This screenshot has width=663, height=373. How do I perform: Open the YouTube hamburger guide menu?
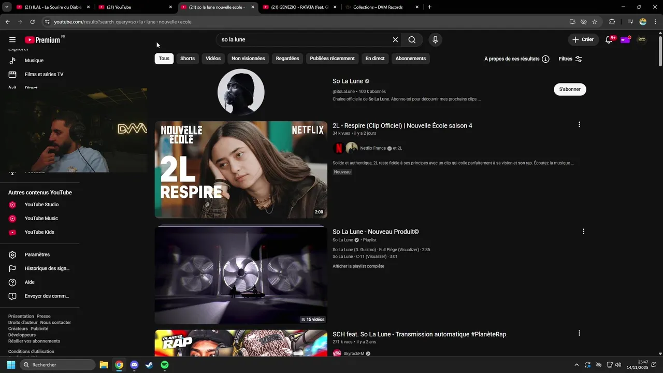tap(12, 40)
